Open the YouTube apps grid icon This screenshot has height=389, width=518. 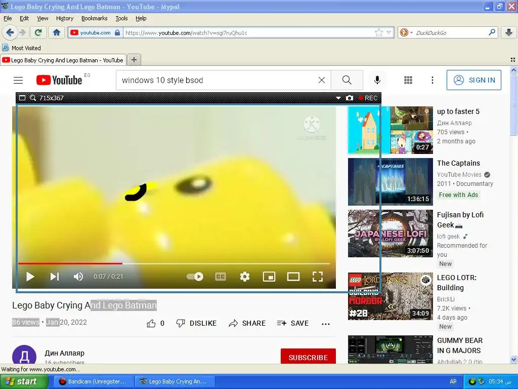[408, 80]
